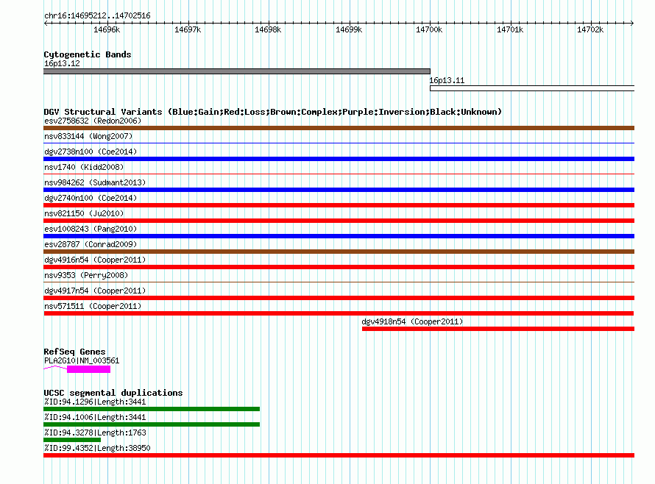Select the dgv4917n54 (Cooper2011) label
The image size is (655, 484).
coord(95,291)
